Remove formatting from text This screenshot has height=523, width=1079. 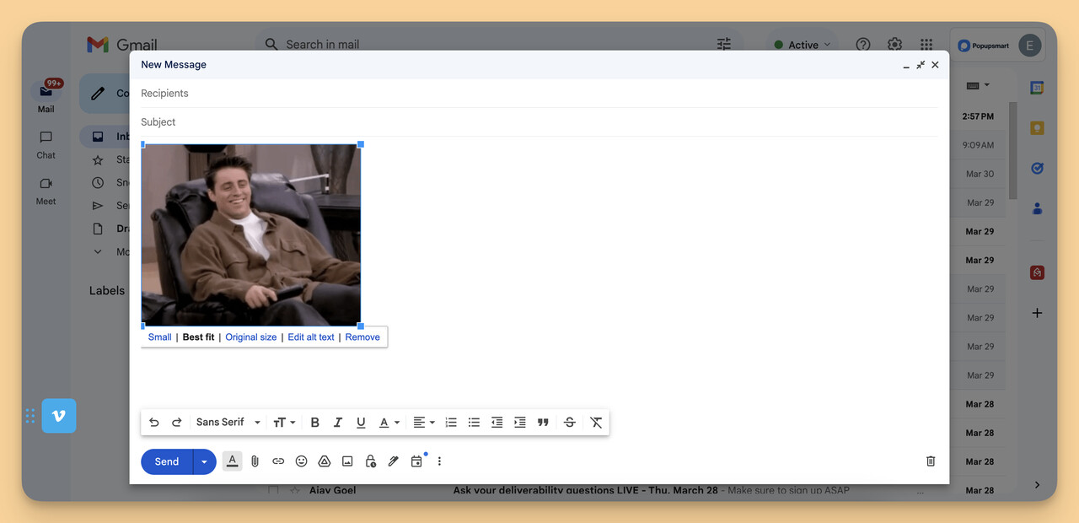(x=596, y=423)
